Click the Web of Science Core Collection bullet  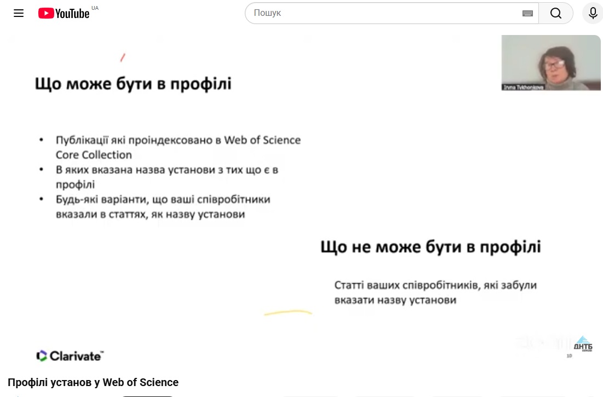pos(178,147)
